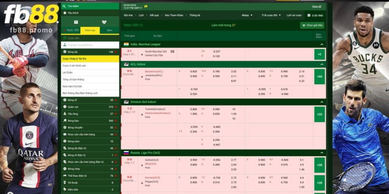Select the Quần vợt tennis icon
Image resolution: width=389 pixels, height=194 pixels.
click(65, 107)
